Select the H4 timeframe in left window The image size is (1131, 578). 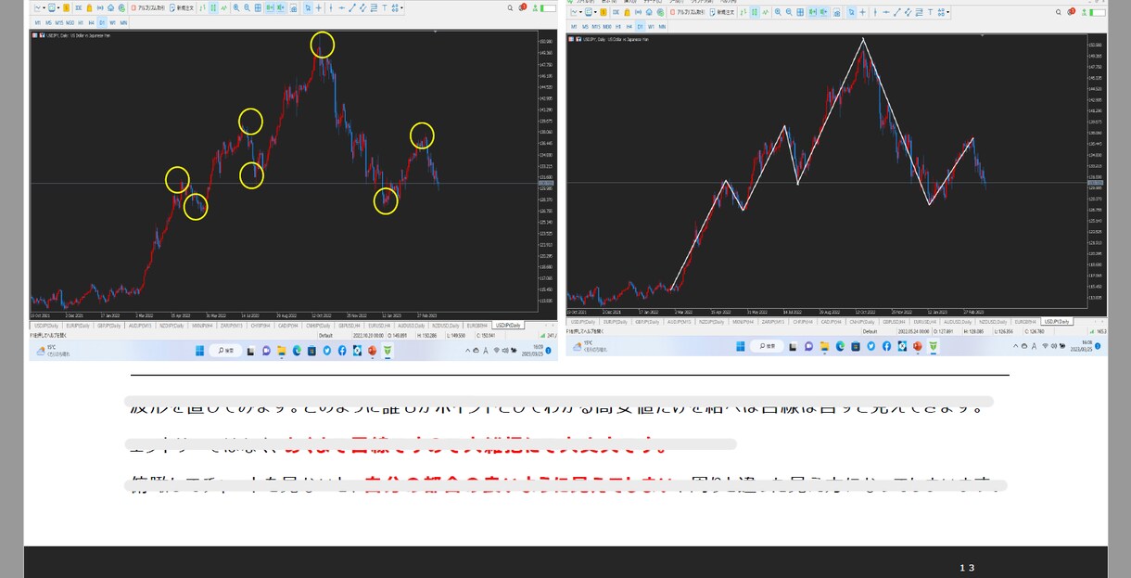(x=91, y=22)
